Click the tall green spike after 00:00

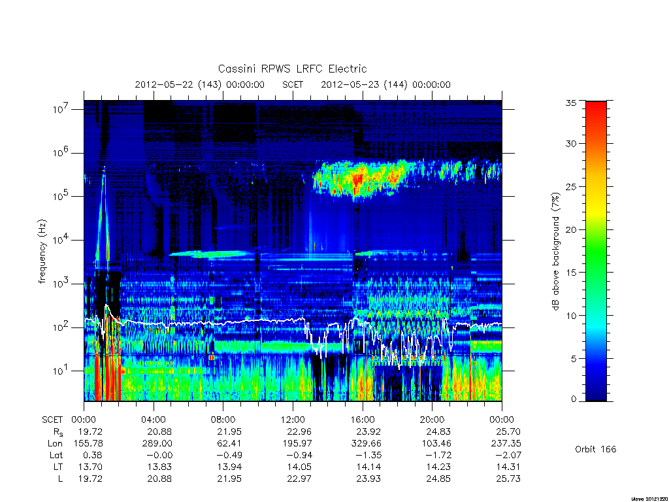click(x=103, y=214)
